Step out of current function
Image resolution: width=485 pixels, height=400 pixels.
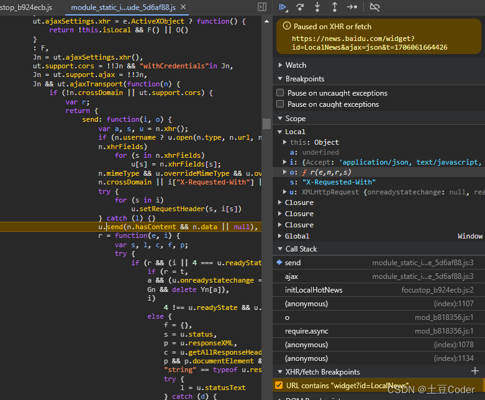(x=334, y=7)
